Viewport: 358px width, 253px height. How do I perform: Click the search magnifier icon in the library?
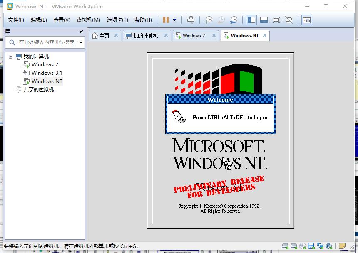(12, 42)
